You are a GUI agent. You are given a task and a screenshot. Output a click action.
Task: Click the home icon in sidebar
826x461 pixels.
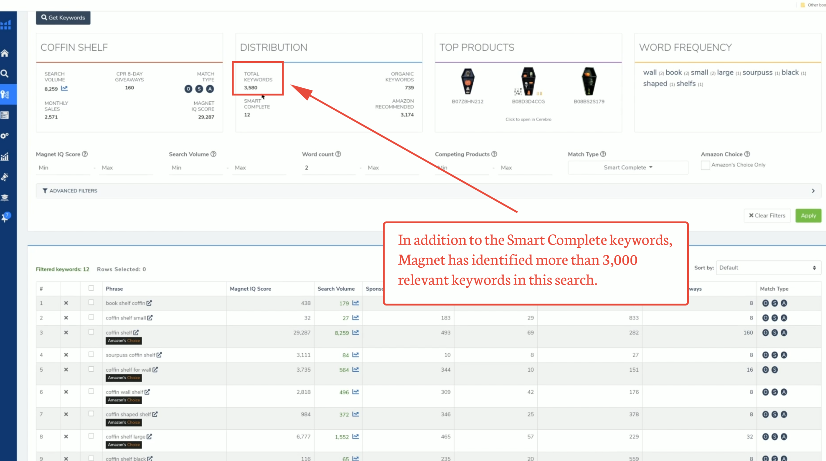tap(5, 53)
